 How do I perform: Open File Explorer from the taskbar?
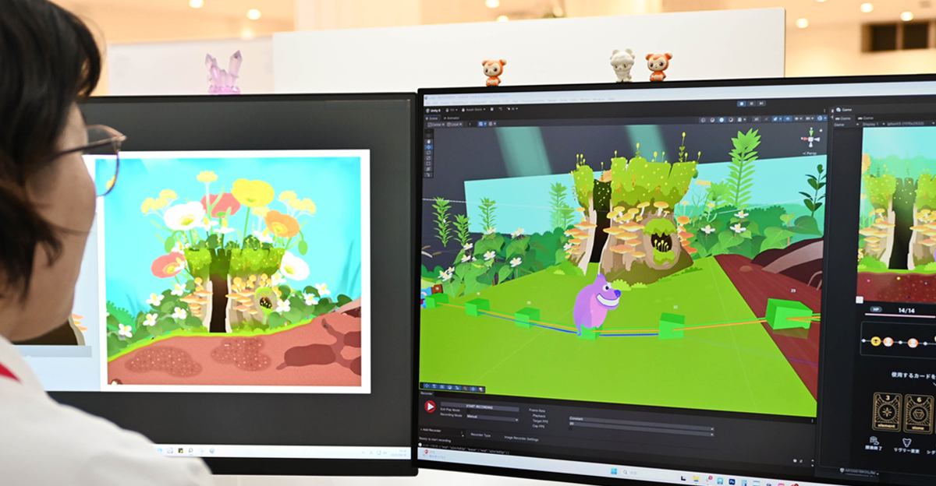(696, 479)
